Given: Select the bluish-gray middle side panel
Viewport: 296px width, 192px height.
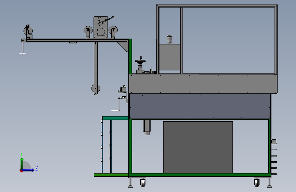Looking at the screenshot, I should [200, 106].
